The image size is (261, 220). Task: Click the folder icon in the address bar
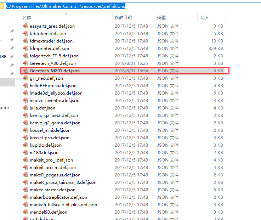coord(2,6)
